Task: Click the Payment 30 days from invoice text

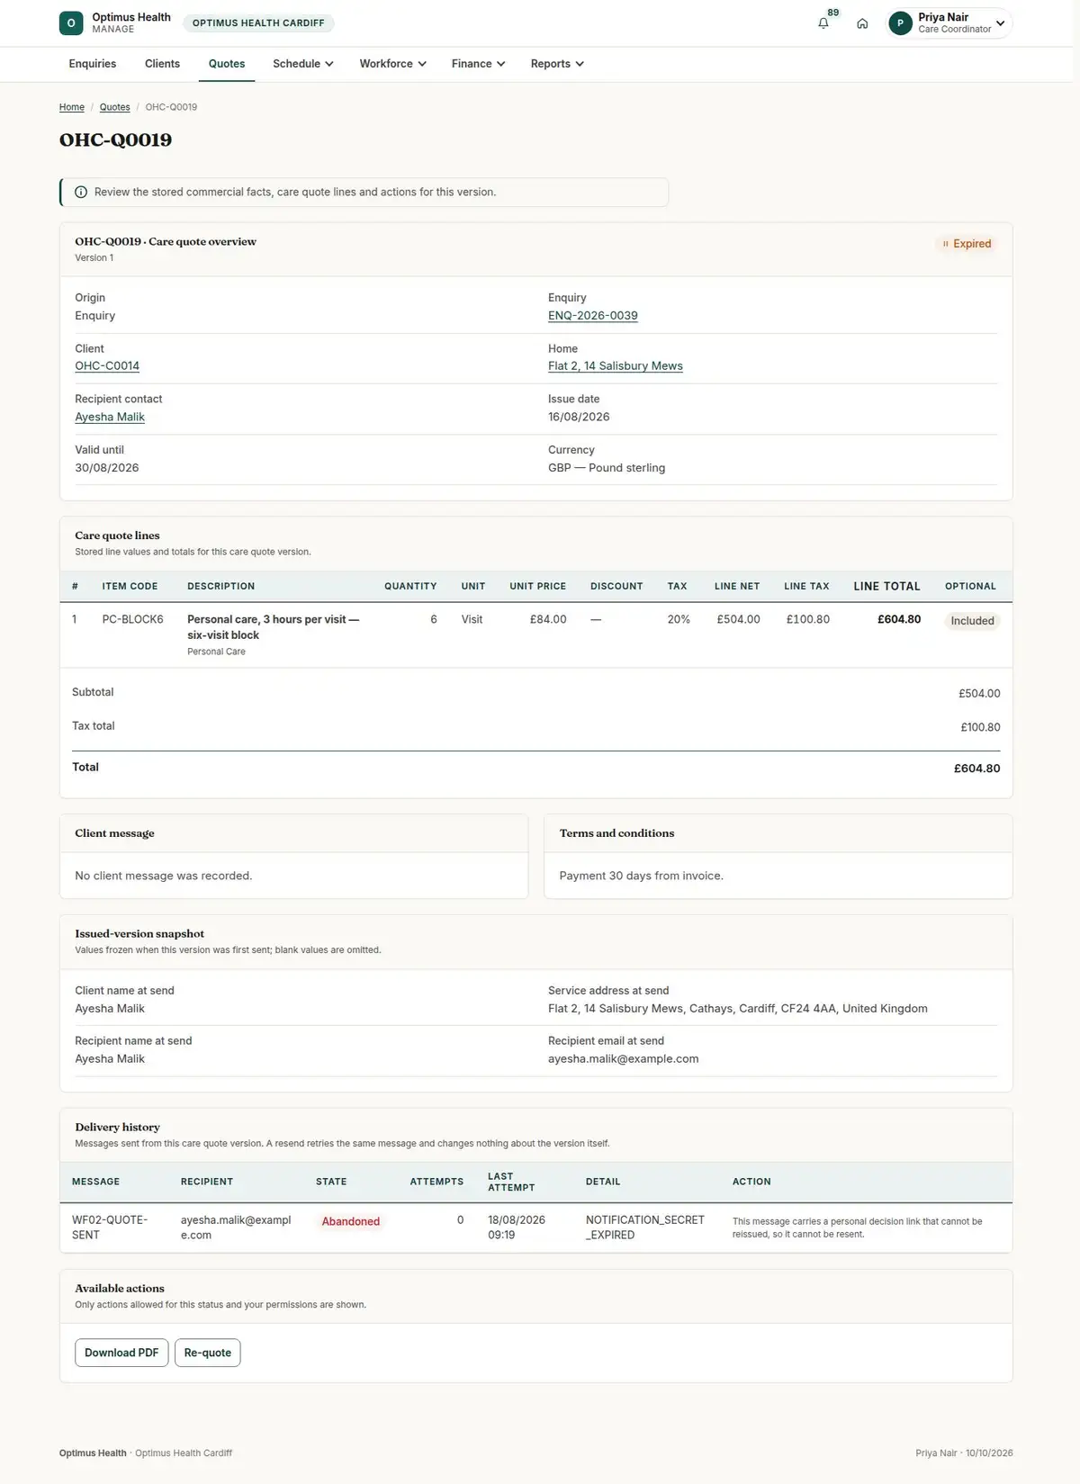Action: pyautogui.click(x=642, y=877)
